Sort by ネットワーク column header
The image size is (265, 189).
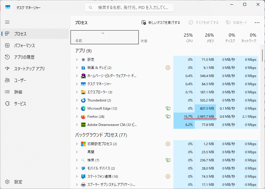248,38
